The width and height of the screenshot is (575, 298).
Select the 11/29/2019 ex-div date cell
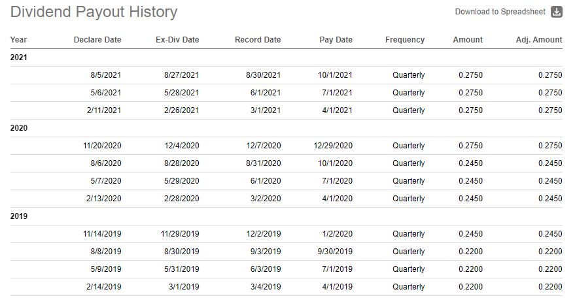click(x=180, y=234)
